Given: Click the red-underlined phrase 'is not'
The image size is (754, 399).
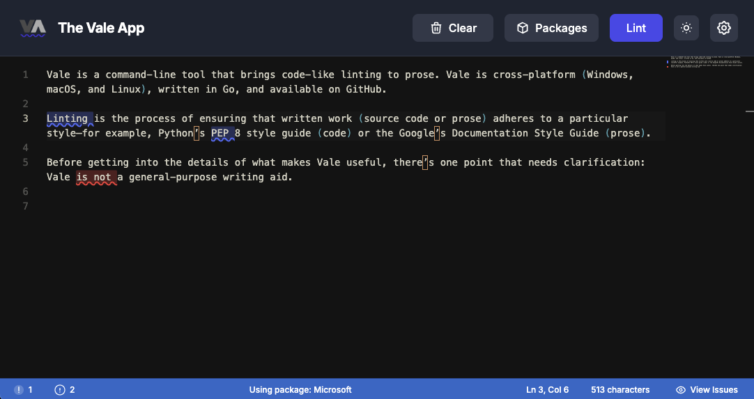Looking at the screenshot, I should point(94,177).
